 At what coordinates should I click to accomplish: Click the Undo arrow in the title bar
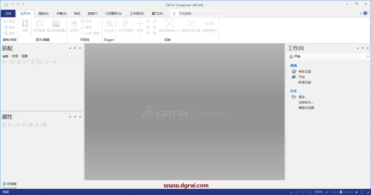[12, 4]
